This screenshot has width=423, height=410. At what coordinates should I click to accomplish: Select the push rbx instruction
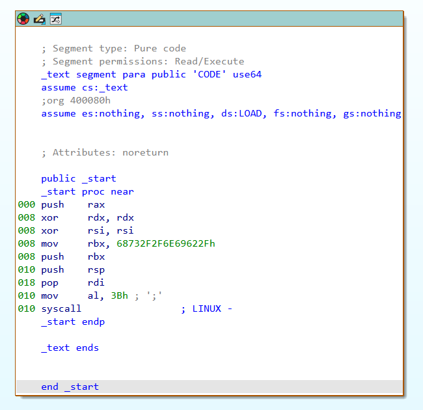click(73, 256)
